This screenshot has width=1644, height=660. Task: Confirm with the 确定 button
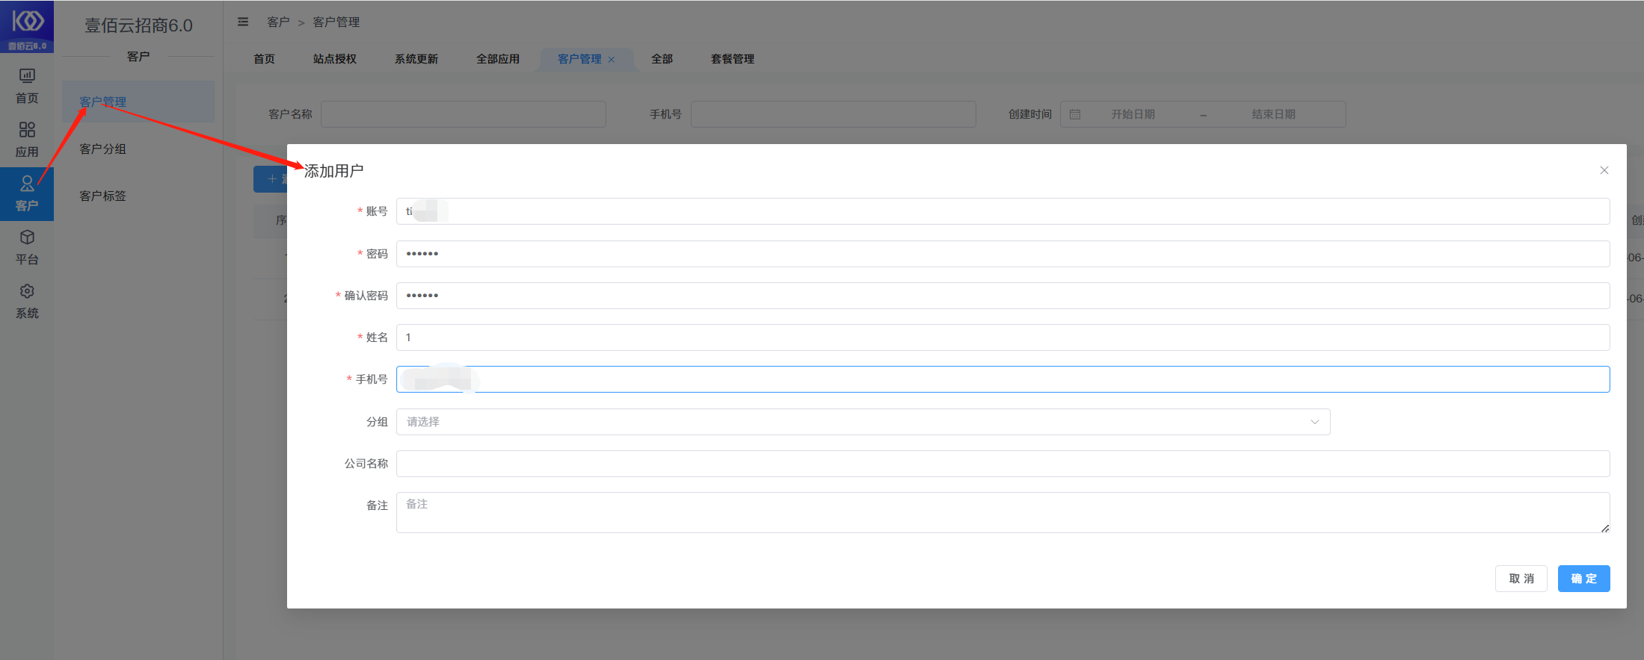coord(1583,579)
